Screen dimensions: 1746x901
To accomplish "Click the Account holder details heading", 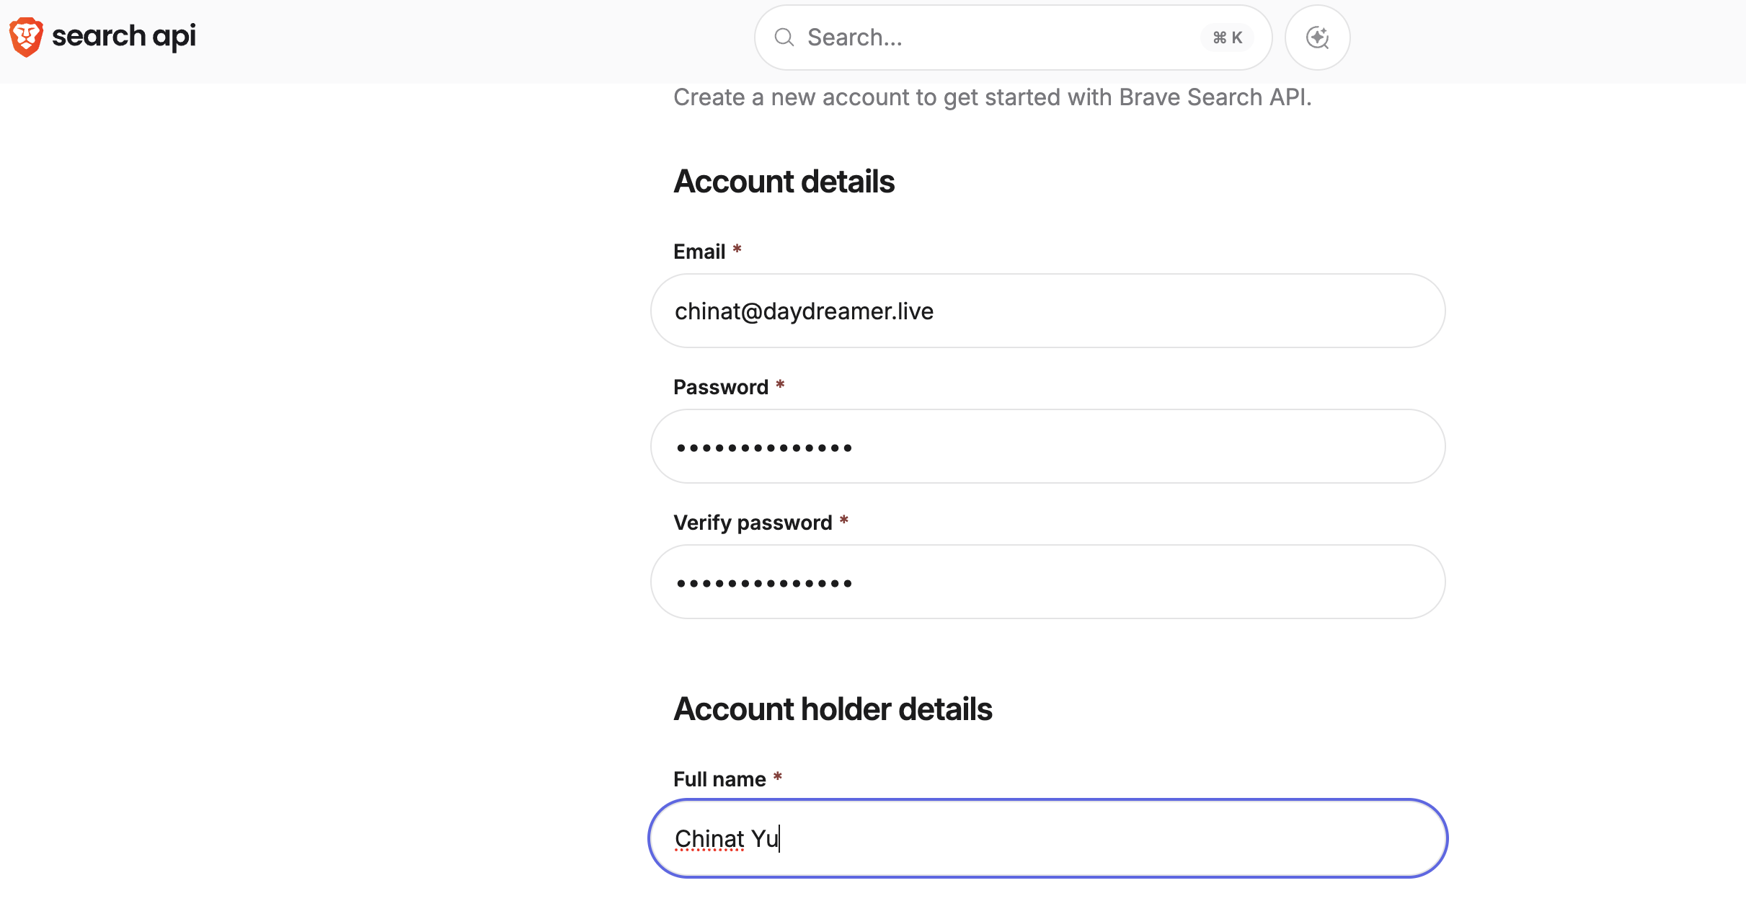I will pos(833,709).
